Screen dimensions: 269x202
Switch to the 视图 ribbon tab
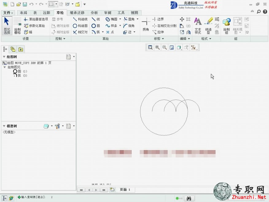(x=134, y=13)
